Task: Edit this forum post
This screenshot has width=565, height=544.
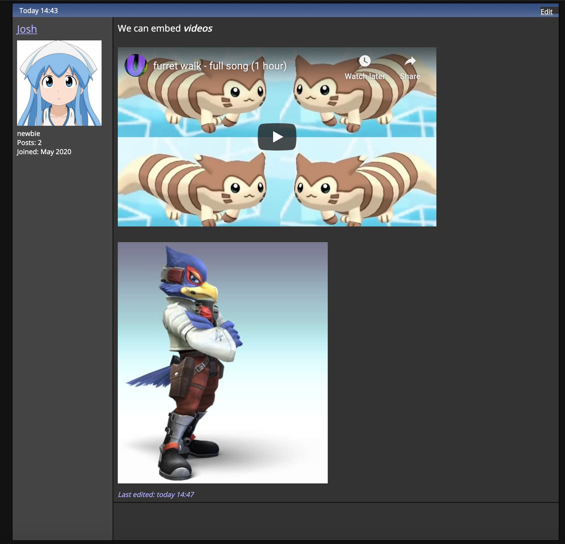Action: [547, 12]
